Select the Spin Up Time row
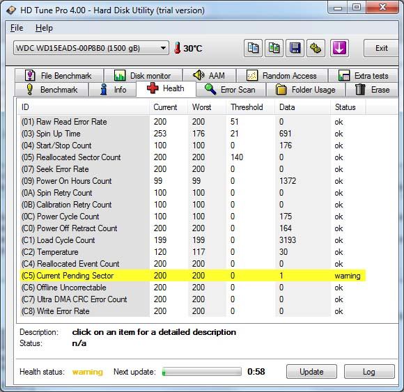The width and height of the screenshot is (404, 392). (x=193, y=134)
